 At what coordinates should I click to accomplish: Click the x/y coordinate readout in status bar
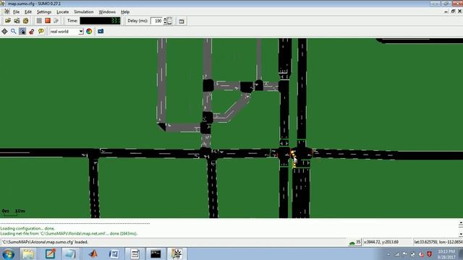(x=381, y=243)
